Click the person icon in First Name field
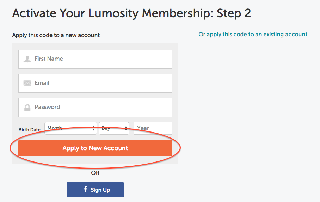This screenshot has width=320, height=202. [27, 59]
